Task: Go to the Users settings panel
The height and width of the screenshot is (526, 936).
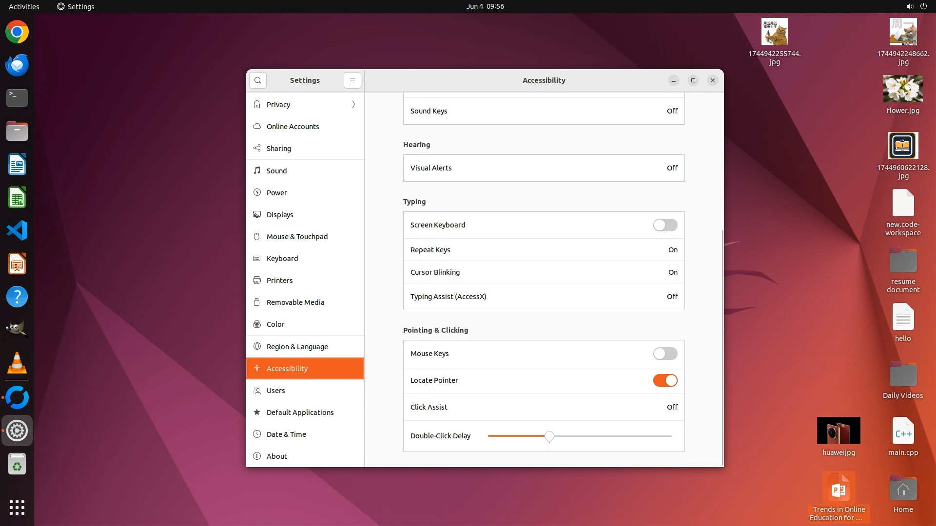Action: pos(275,391)
